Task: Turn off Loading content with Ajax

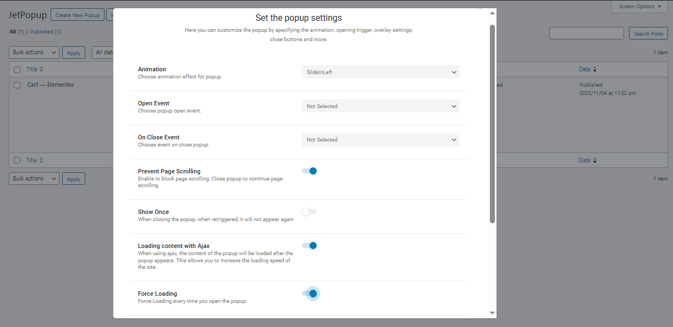Action: point(309,245)
